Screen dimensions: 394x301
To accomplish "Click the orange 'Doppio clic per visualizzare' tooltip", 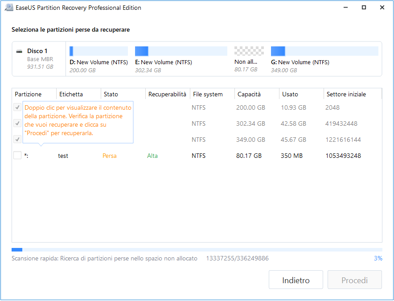I will (78, 122).
